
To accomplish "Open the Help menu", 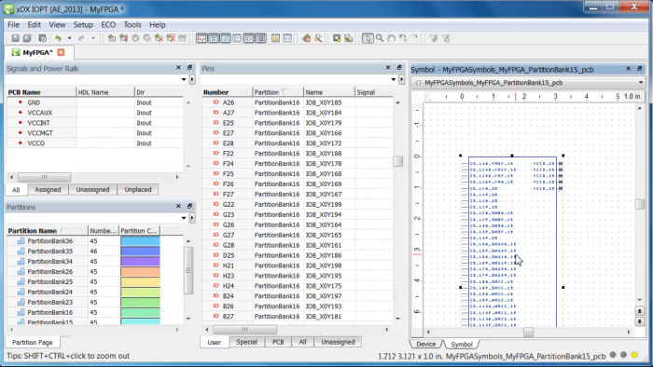I will [158, 25].
